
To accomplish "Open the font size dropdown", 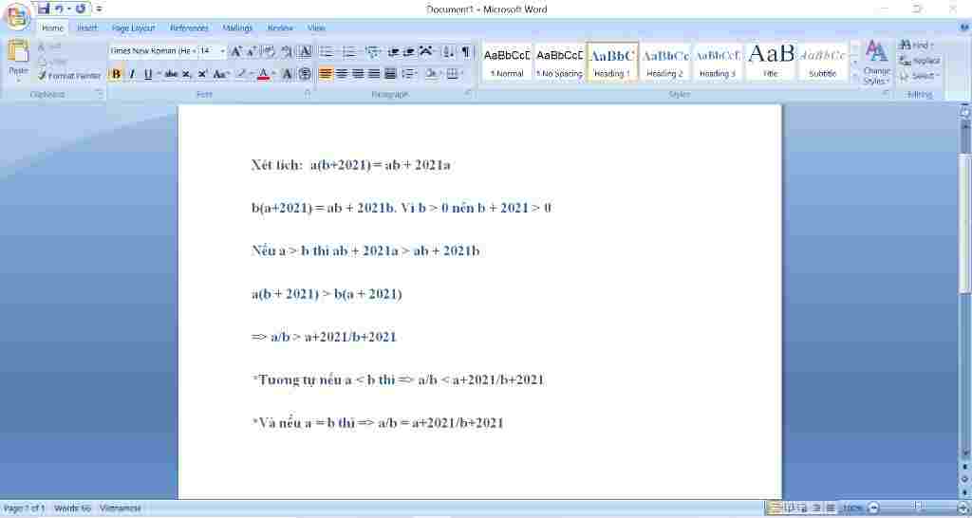I will (223, 51).
